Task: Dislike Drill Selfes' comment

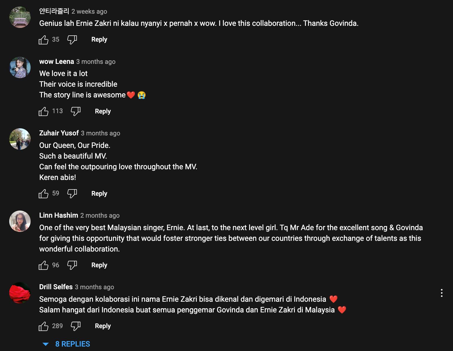Action: [x=75, y=326]
